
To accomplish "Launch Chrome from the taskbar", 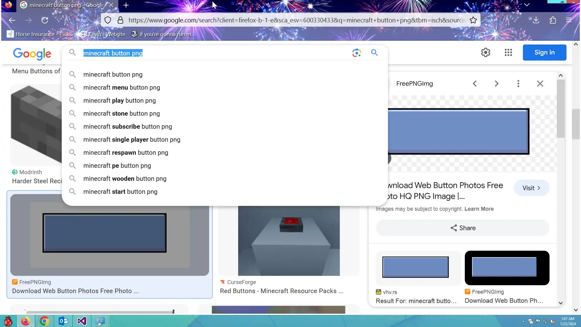I will [44, 321].
